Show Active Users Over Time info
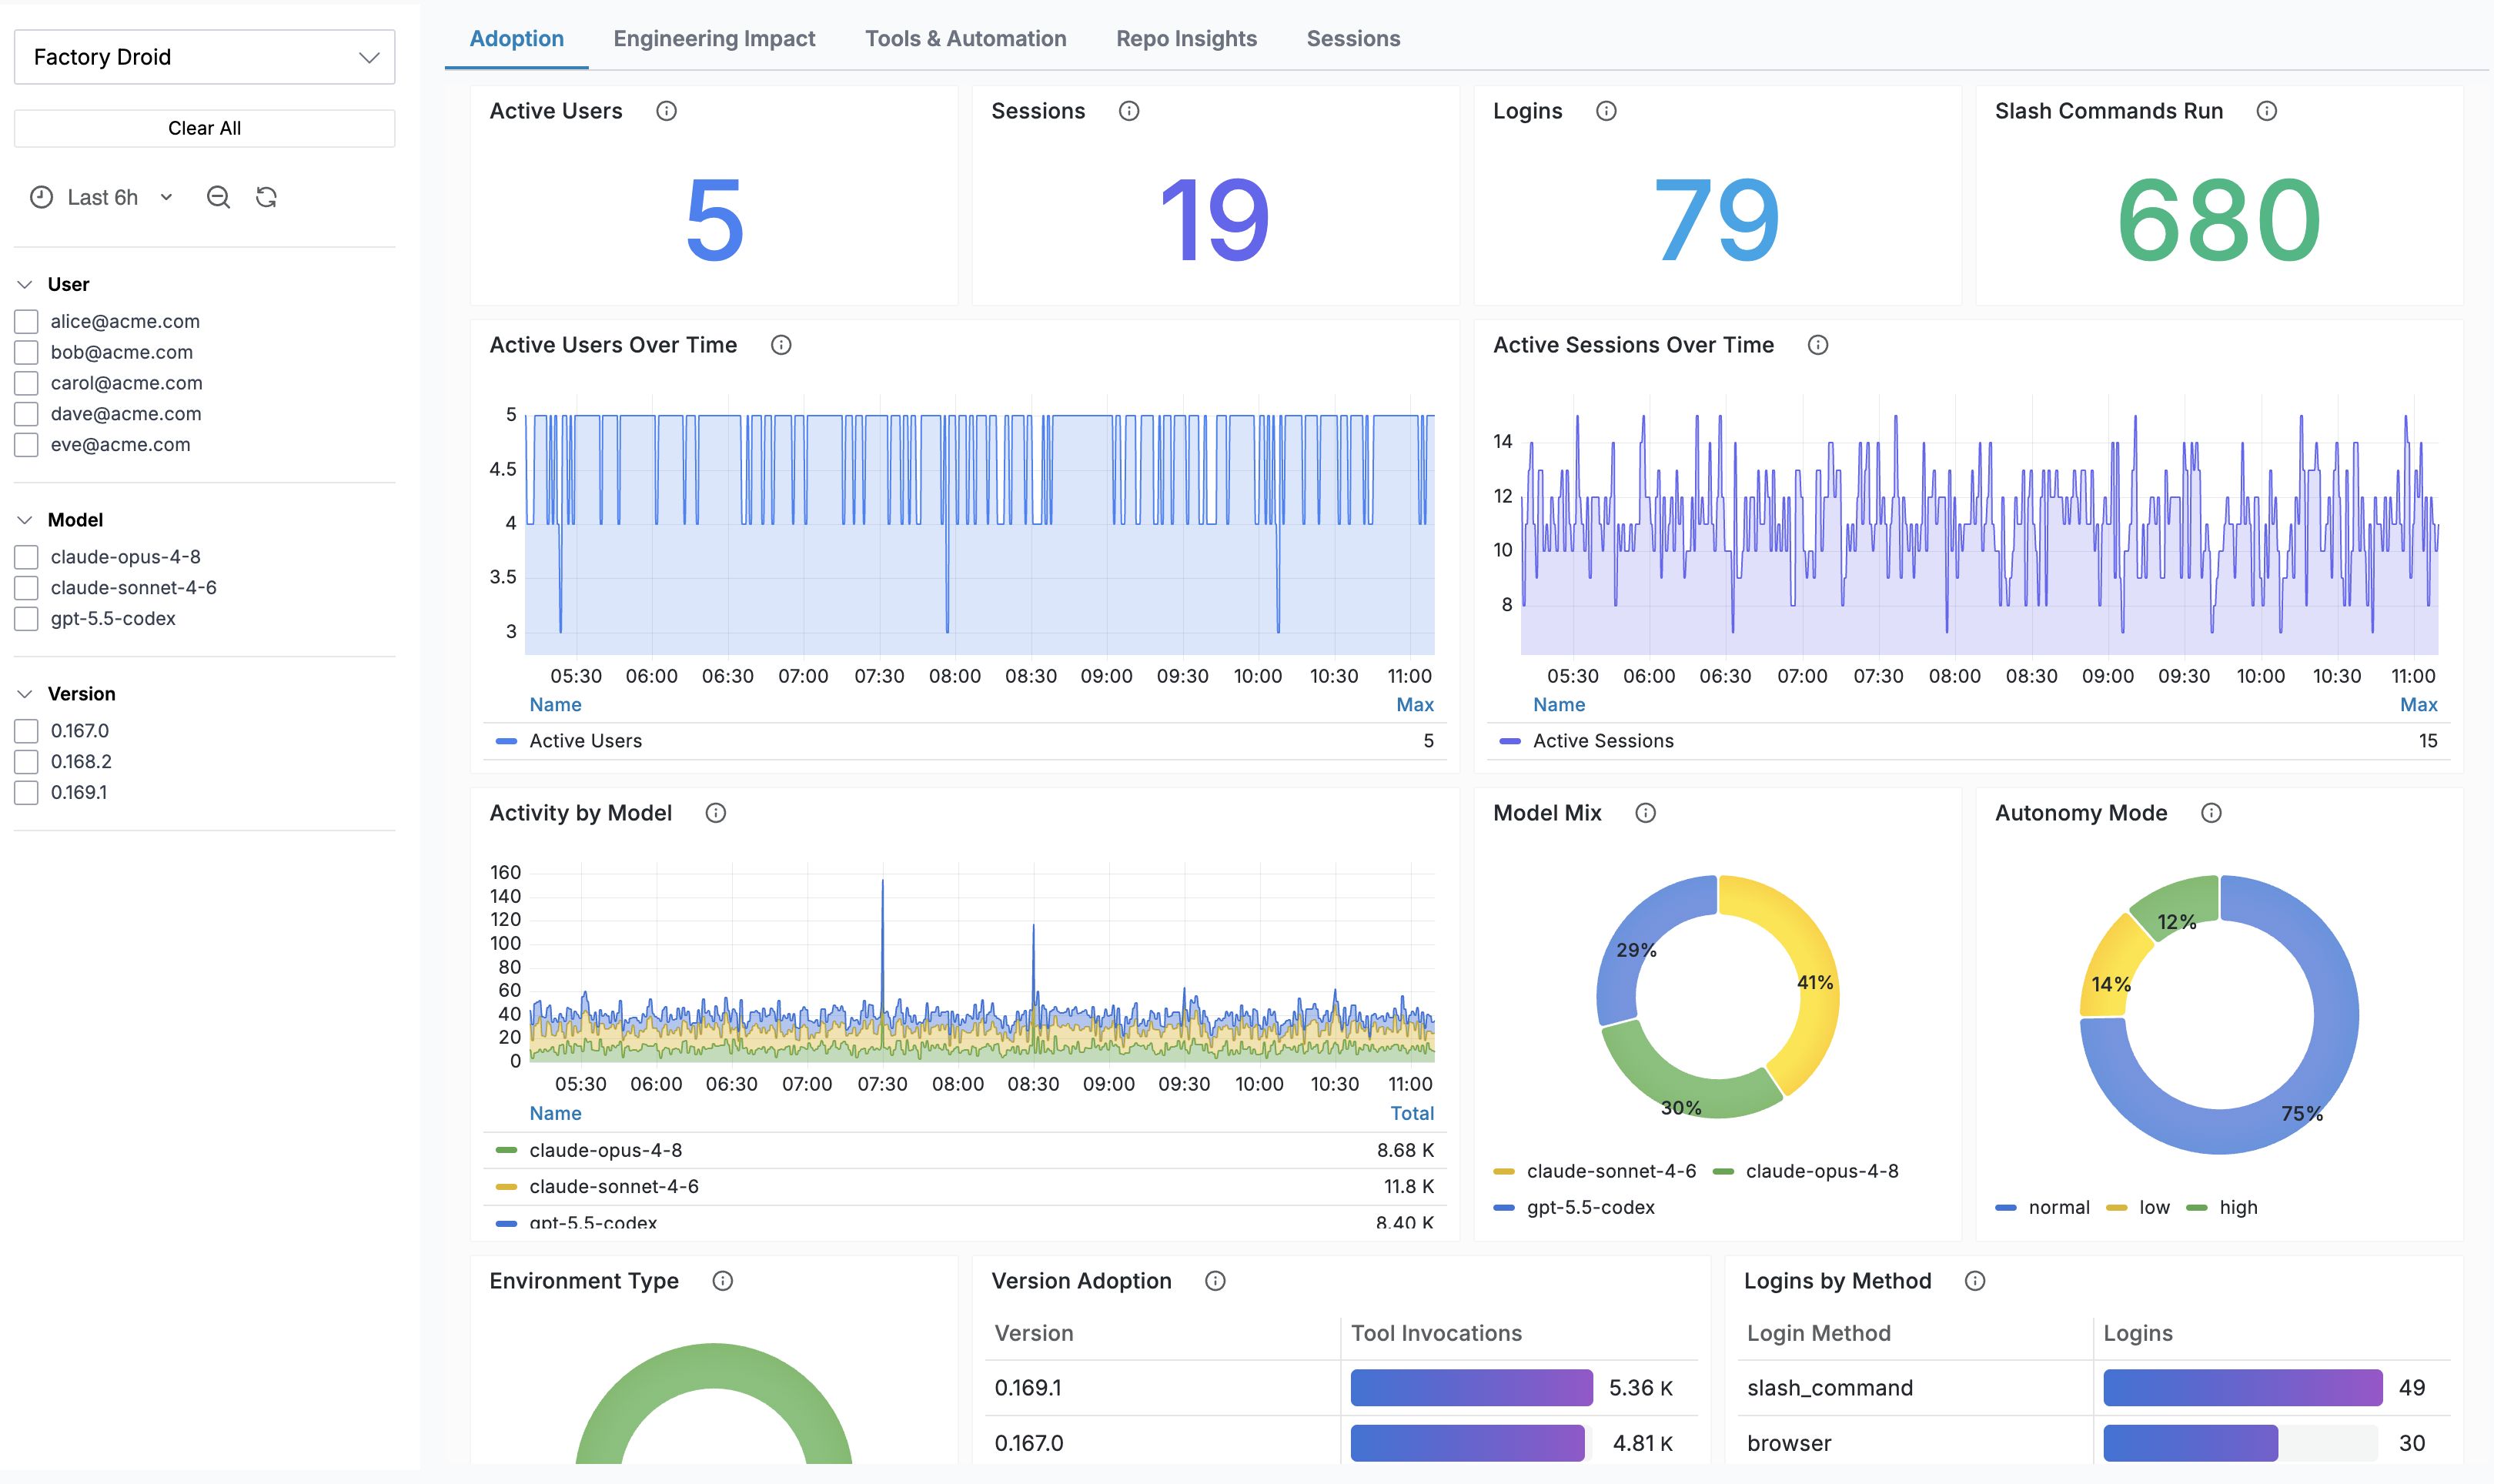 coord(781,345)
